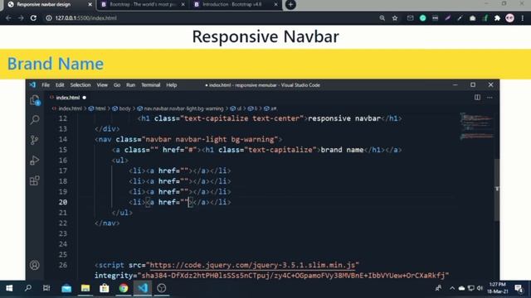531x298 pixels.
Task: Open a new browser tab
Action: point(290,4)
